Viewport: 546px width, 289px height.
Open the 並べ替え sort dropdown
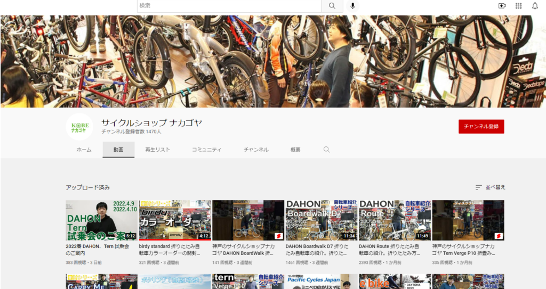491,187
